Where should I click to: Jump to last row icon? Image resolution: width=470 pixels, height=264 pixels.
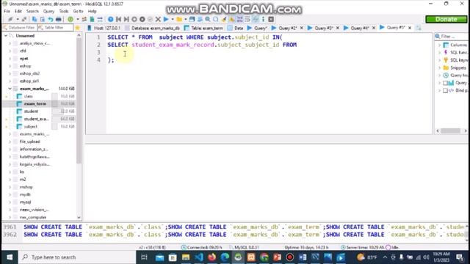(126, 19)
